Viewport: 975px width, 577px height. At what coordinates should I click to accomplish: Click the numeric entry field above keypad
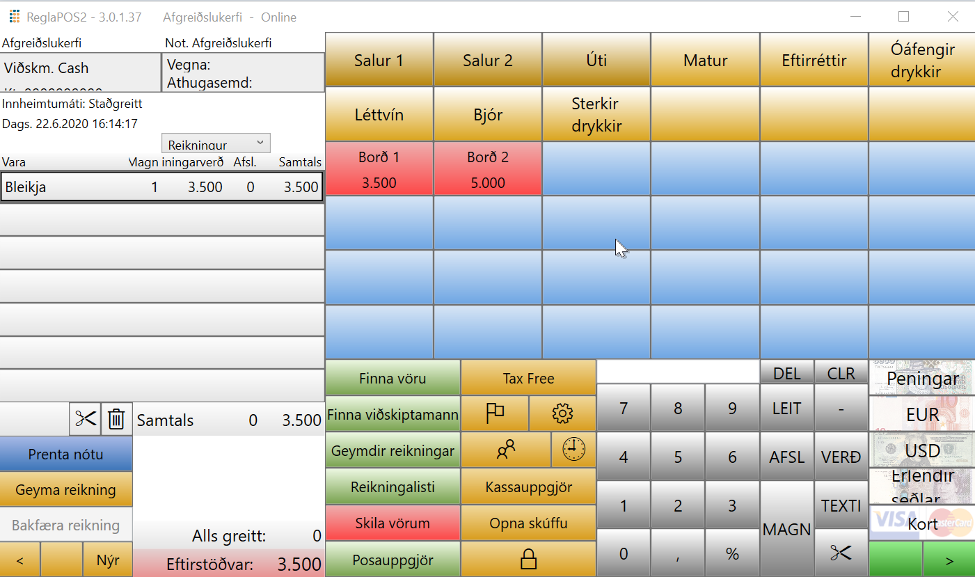click(677, 372)
